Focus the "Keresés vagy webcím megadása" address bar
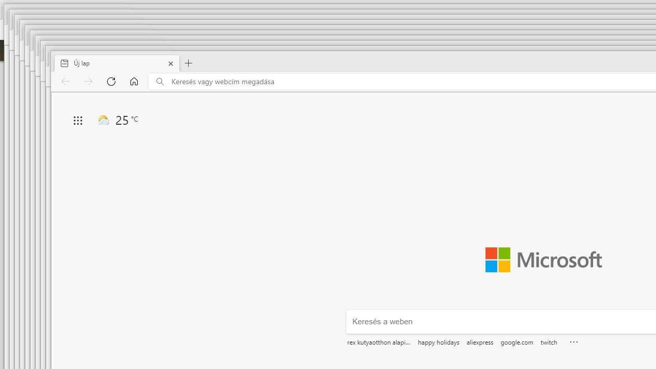The width and height of the screenshot is (656, 369). [x=402, y=82]
